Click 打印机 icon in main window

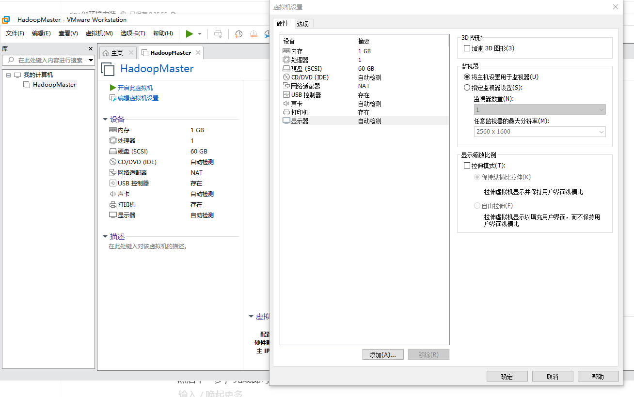tap(113, 205)
